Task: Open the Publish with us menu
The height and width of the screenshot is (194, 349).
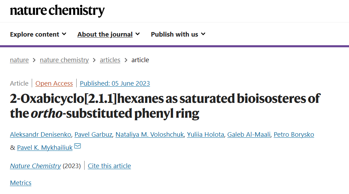Action: tap(178, 34)
